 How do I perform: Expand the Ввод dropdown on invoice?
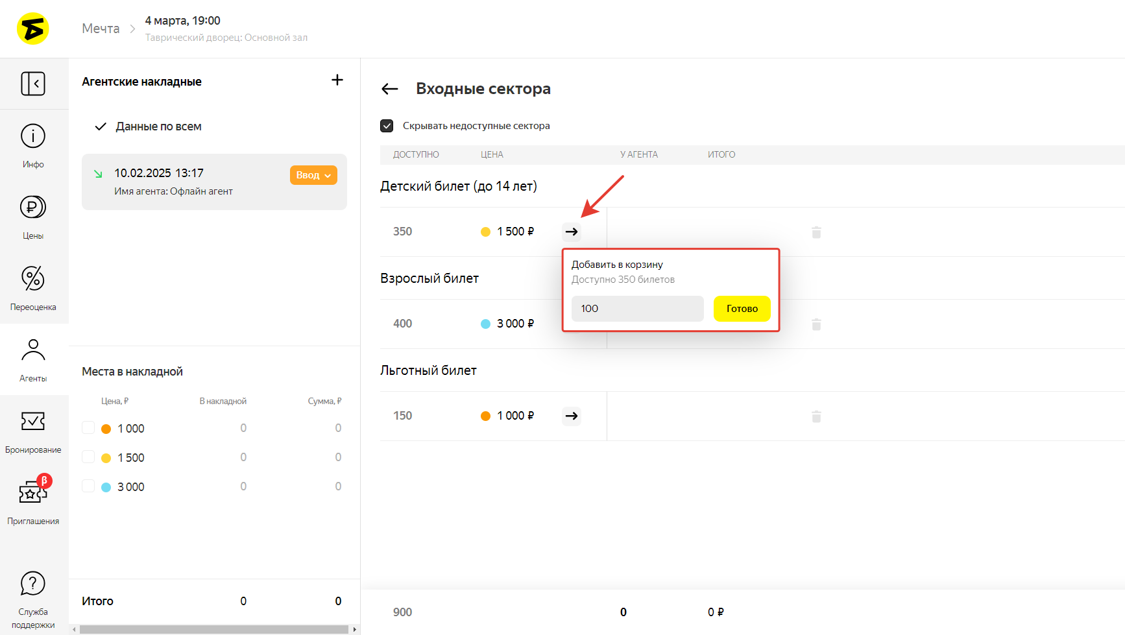click(313, 175)
